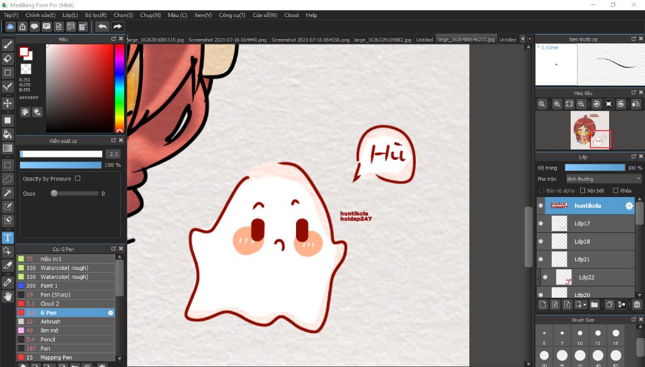Viewport: 645px width, 367px height.
Task: Flip canvas horizontally in navigator
Action: pos(636,104)
